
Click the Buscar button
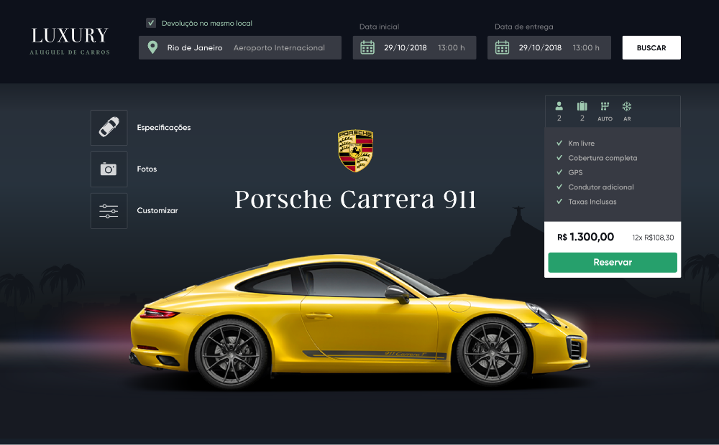pos(651,47)
